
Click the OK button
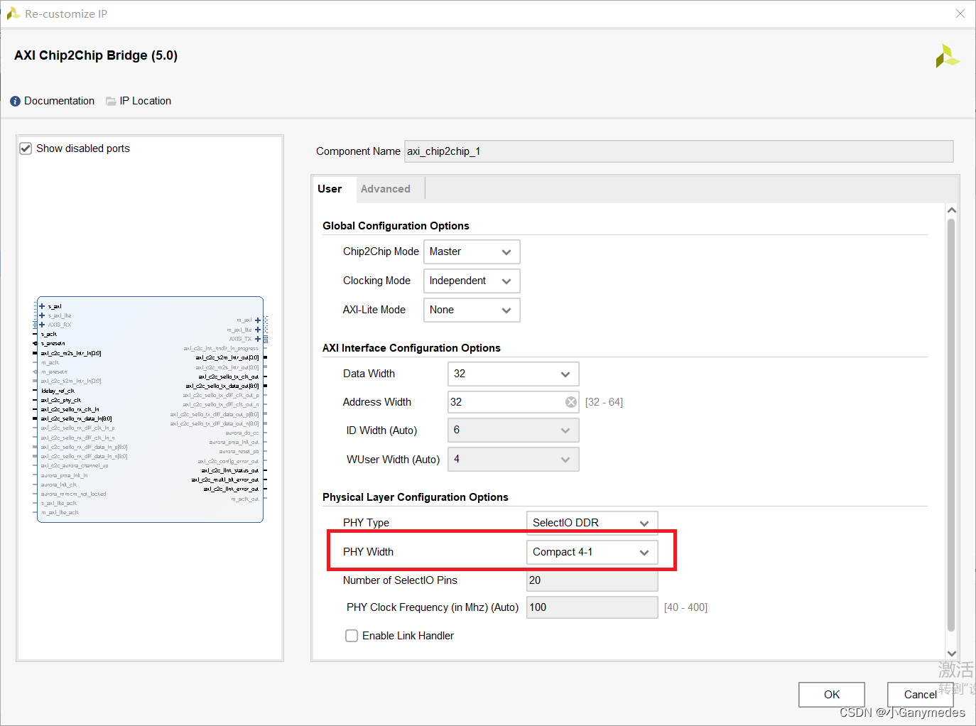832,695
